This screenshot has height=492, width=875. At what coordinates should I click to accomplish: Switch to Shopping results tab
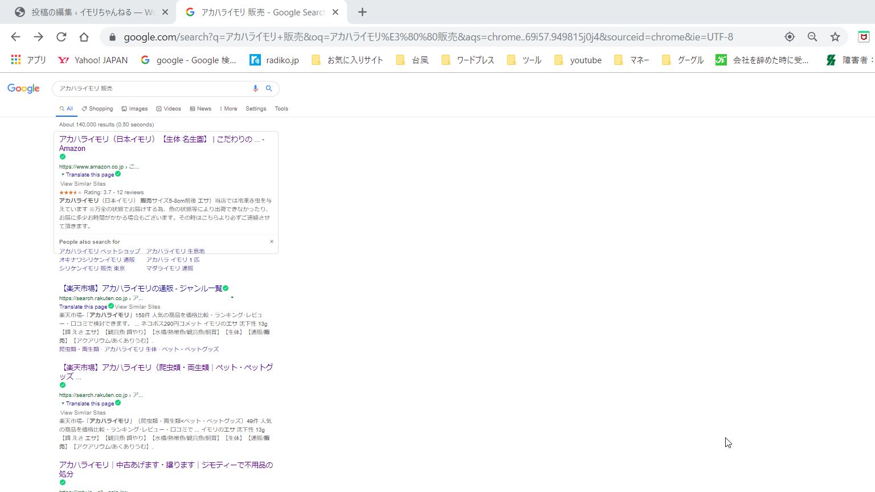[97, 109]
